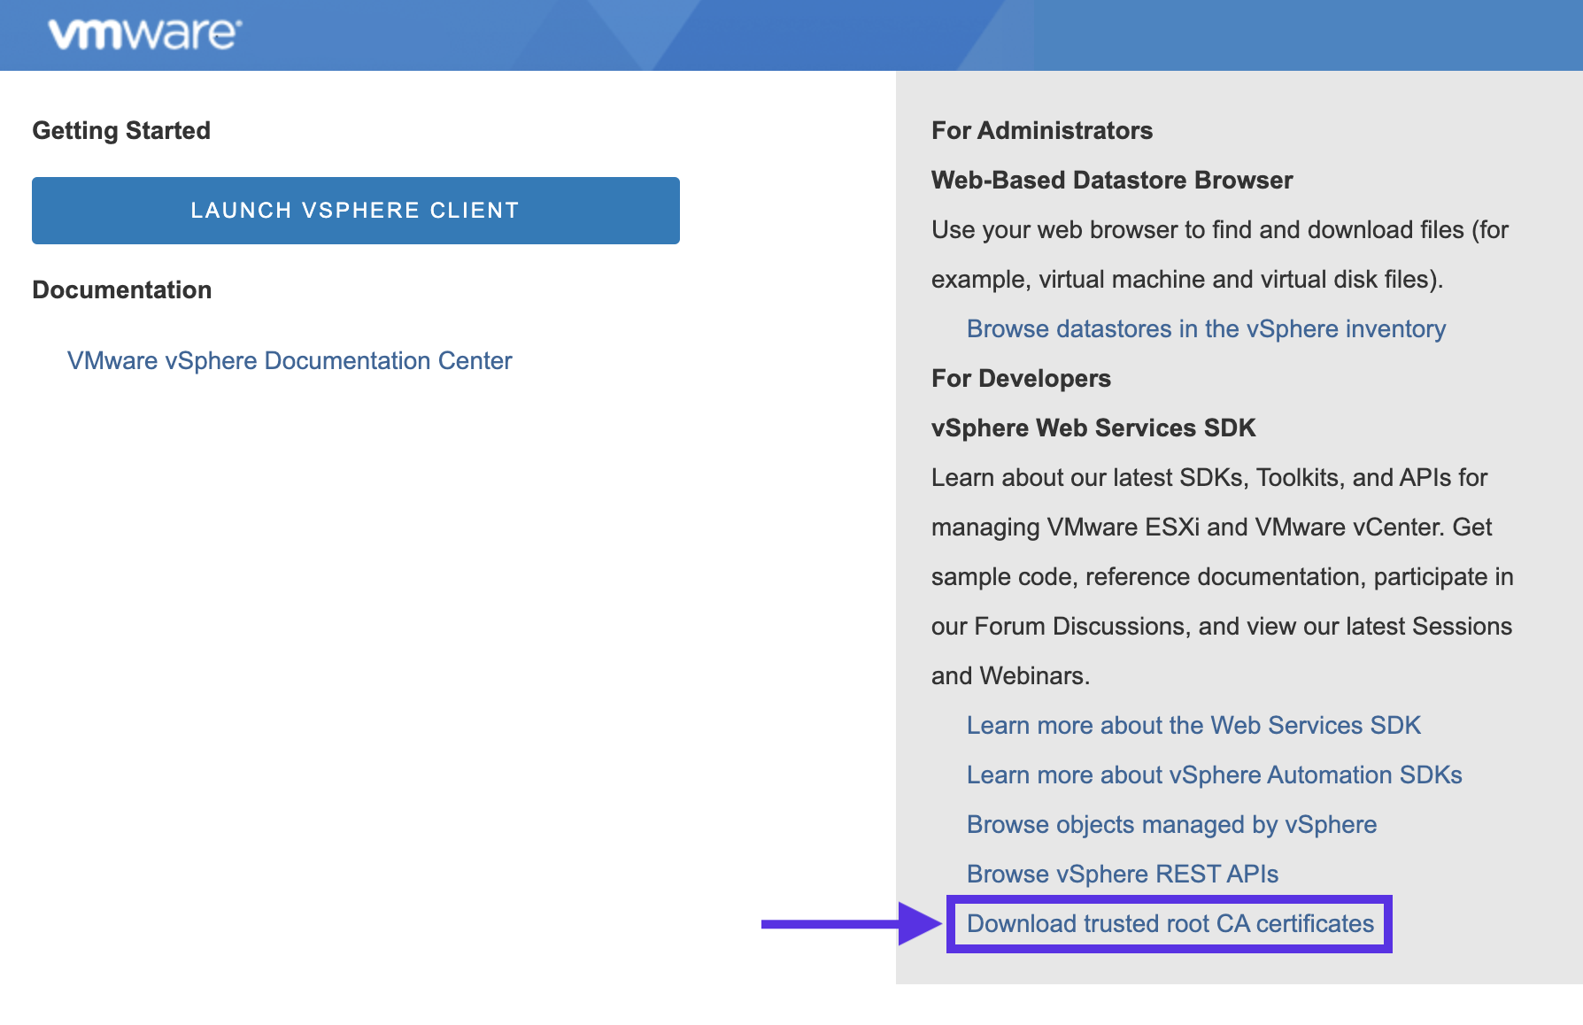Open Browse vSphere REST APIs link

(x=1123, y=875)
